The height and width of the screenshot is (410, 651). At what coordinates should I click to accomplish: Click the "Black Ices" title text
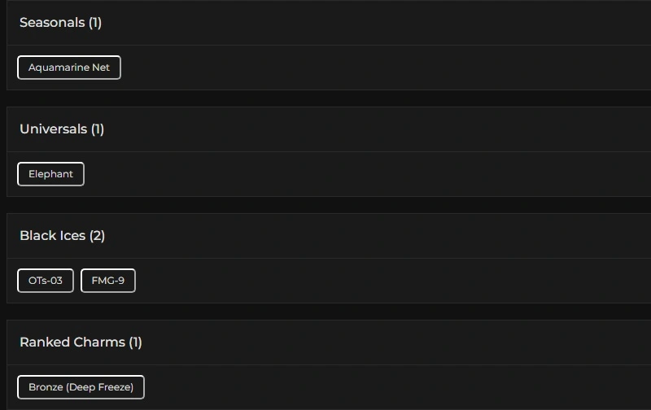(52, 236)
